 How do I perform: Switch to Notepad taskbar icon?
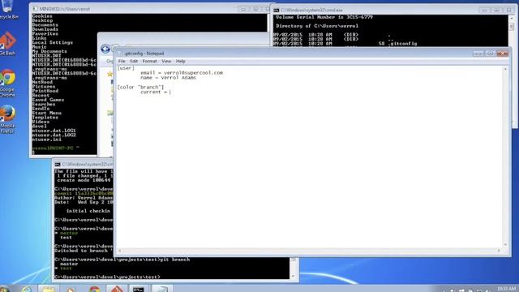pyautogui.click(x=162, y=289)
